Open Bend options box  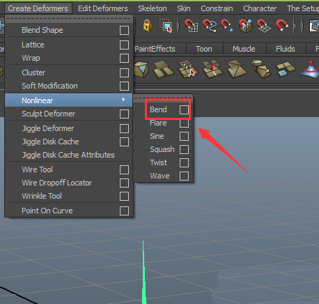coord(184,109)
